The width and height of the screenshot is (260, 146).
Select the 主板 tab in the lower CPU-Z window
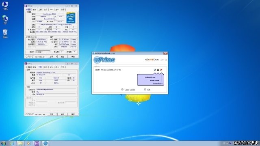click(x=40, y=67)
